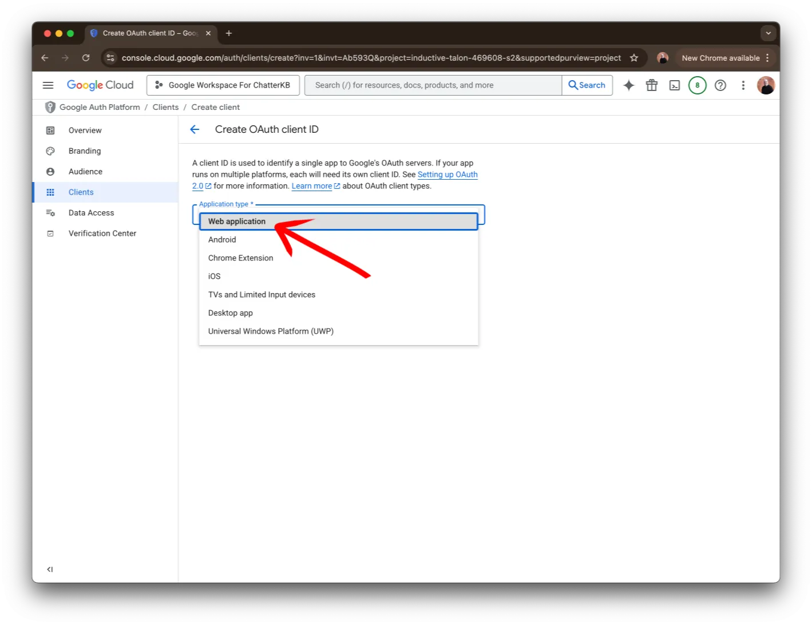
Task: Open the Google account avatar
Action: (x=766, y=85)
